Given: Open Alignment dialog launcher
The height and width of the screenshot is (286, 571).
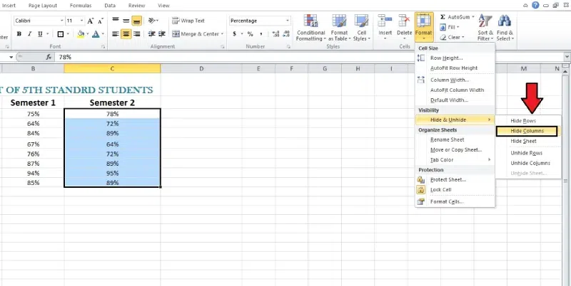Looking at the screenshot, I should 223,47.
